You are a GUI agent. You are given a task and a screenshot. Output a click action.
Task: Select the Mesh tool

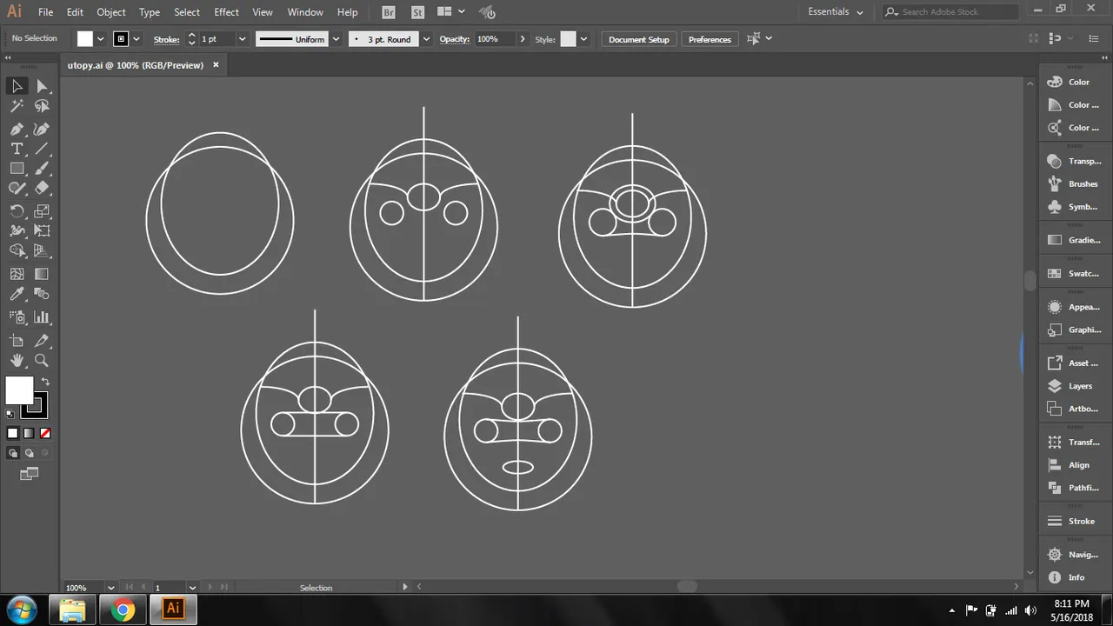click(x=17, y=274)
